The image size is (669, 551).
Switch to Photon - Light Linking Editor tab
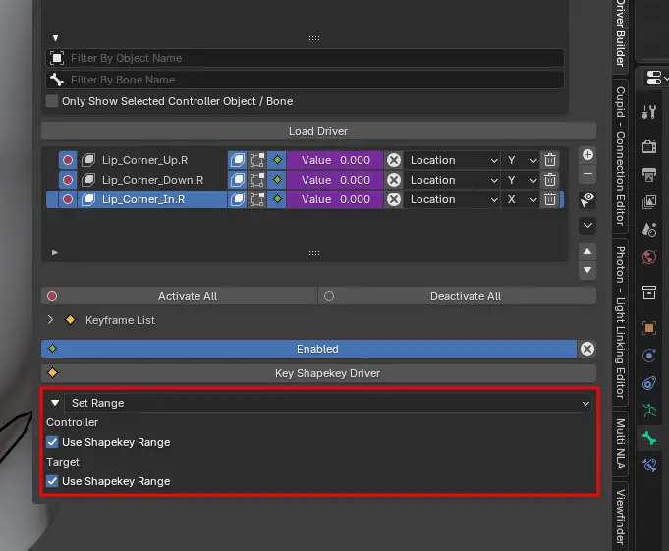620,319
